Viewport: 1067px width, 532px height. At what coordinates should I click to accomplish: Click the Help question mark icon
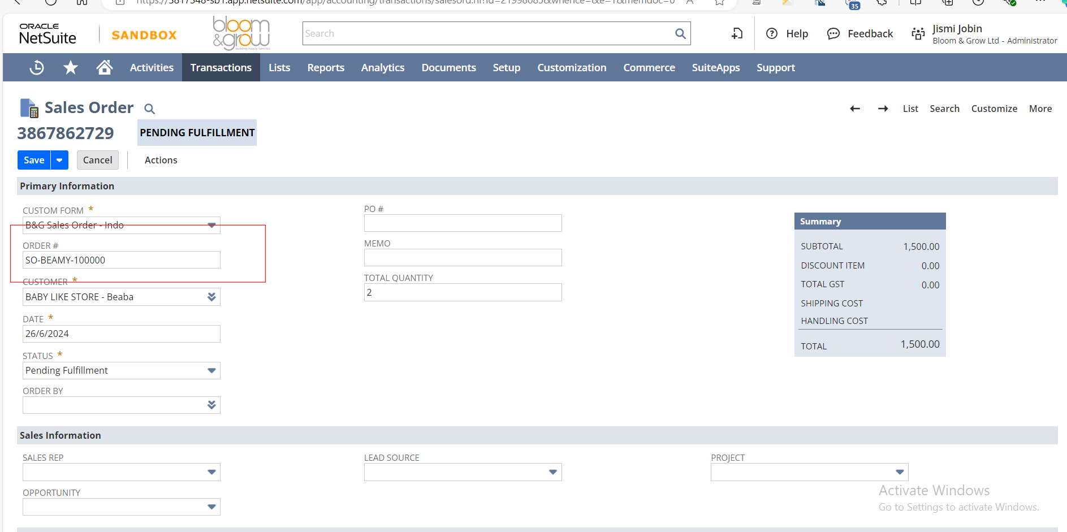pos(771,33)
